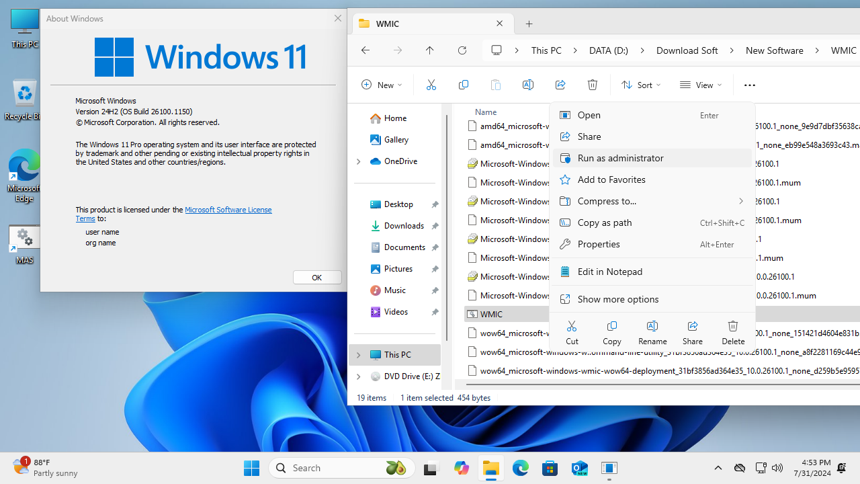Choose Show more options

point(652,299)
